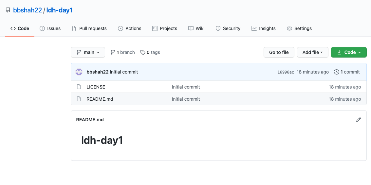Open commit hash 16996ac
The width and height of the screenshot is (371, 185).
click(x=286, y=72)
